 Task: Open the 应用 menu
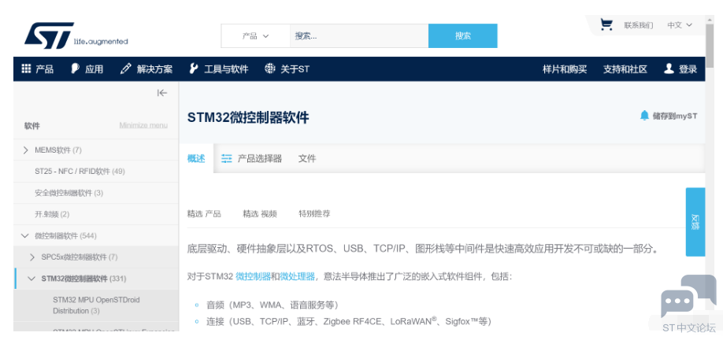pyautogui.click(x=87, y=69)
